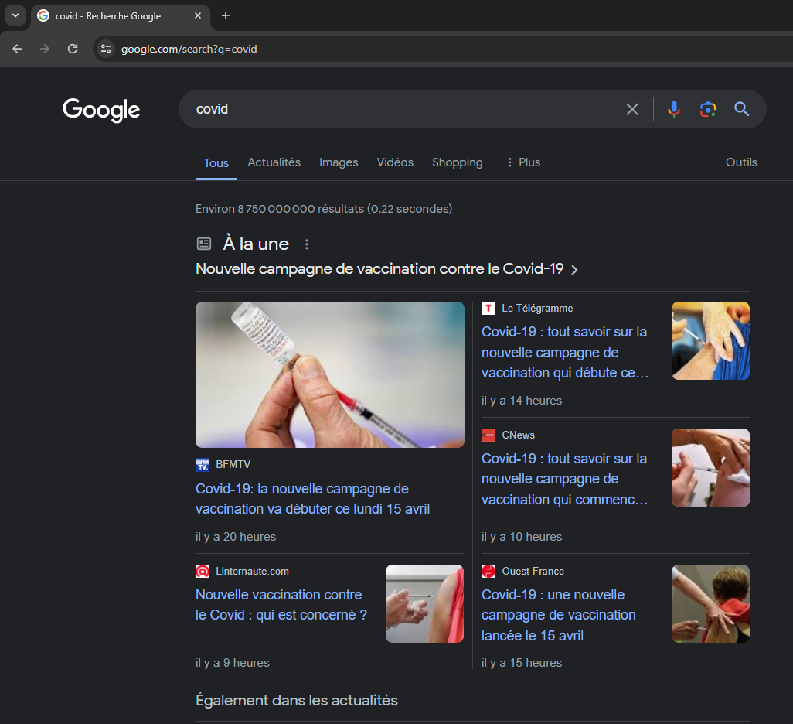The height and width of the screenshot is (724, 793).
Task: Open the Linternaute.com article thumbnail
Action: 425,604
